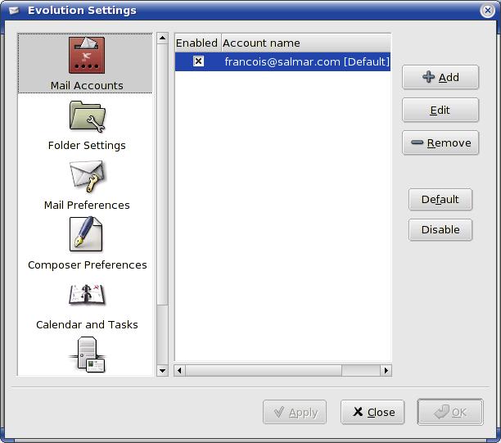Set the account as Default
Screen dimensions: 501x443
point(440,200)
